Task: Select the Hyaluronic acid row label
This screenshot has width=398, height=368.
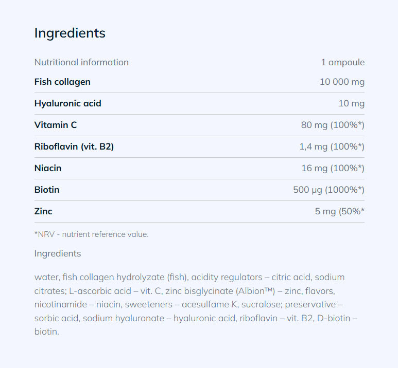Action: tap(67, 103)
